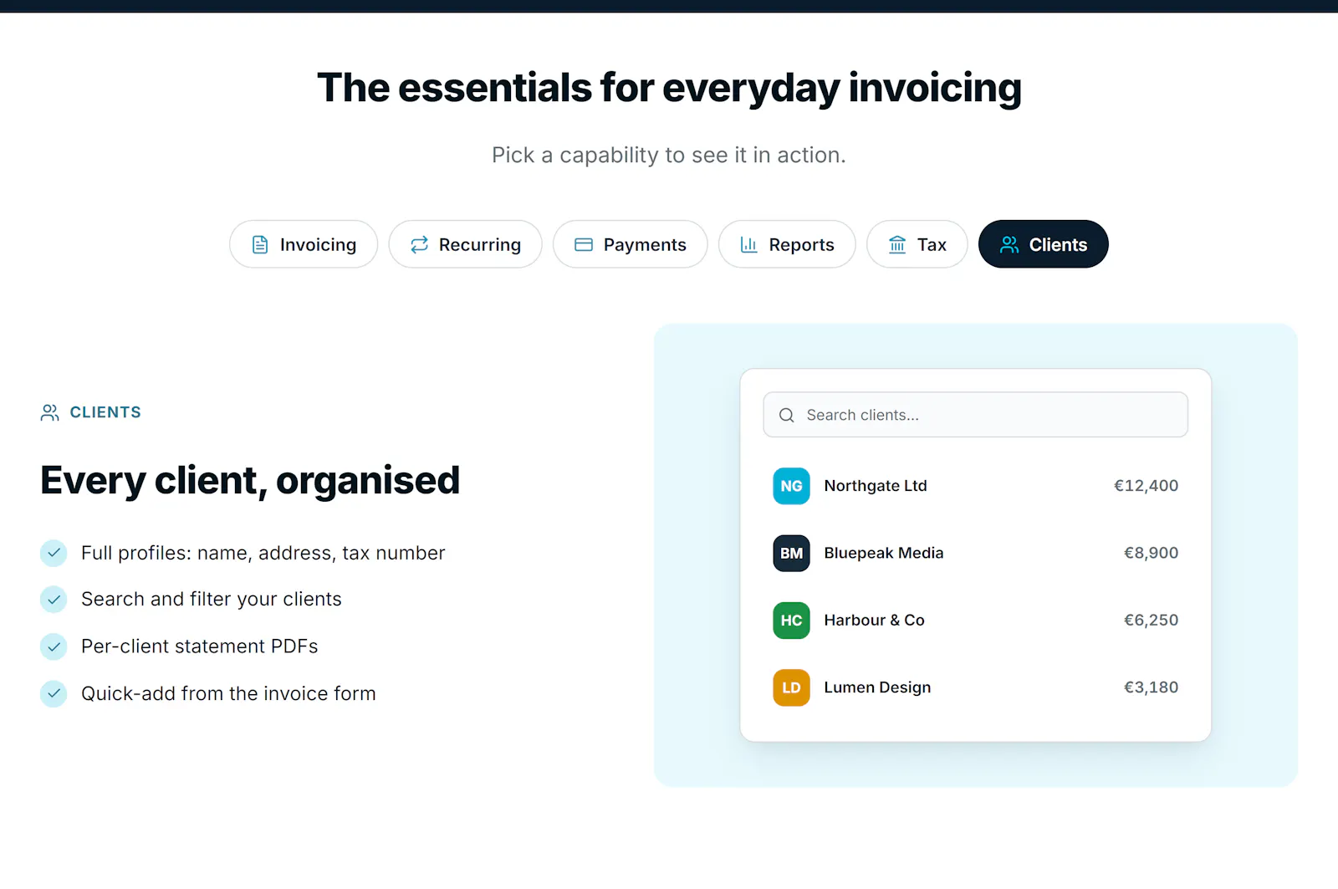Click 'Per-client statement PDFs' text
The width and height of the screenshot is (1338, 889).
click(x=199, y=646)
